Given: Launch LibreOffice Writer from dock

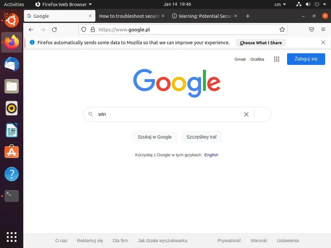Looking at the screenshot, I should pyautogui.click(x=12, y=130).
